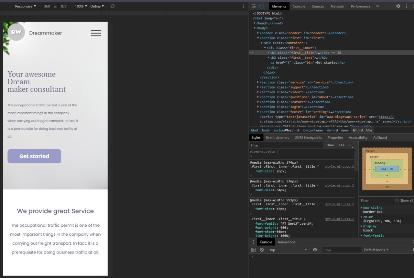Click the viewport width field 360
The width and height of the screenshot is (414, 278).
(47, 6)
